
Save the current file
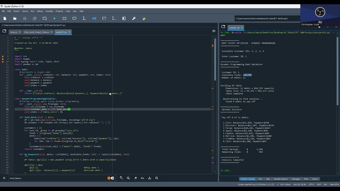(x=25, y=19)
